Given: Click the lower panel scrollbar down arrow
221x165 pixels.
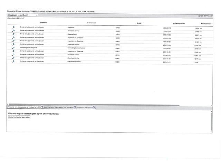Looking at the screenshot, I should [x=211, y=132].
